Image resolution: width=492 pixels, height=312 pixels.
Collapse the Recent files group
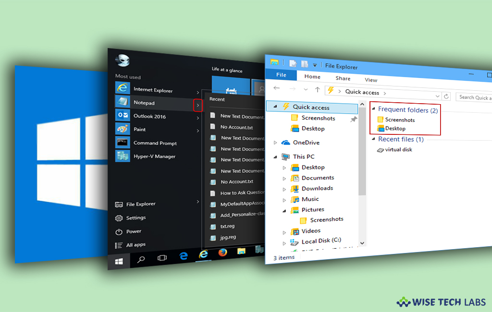(373, 139)
